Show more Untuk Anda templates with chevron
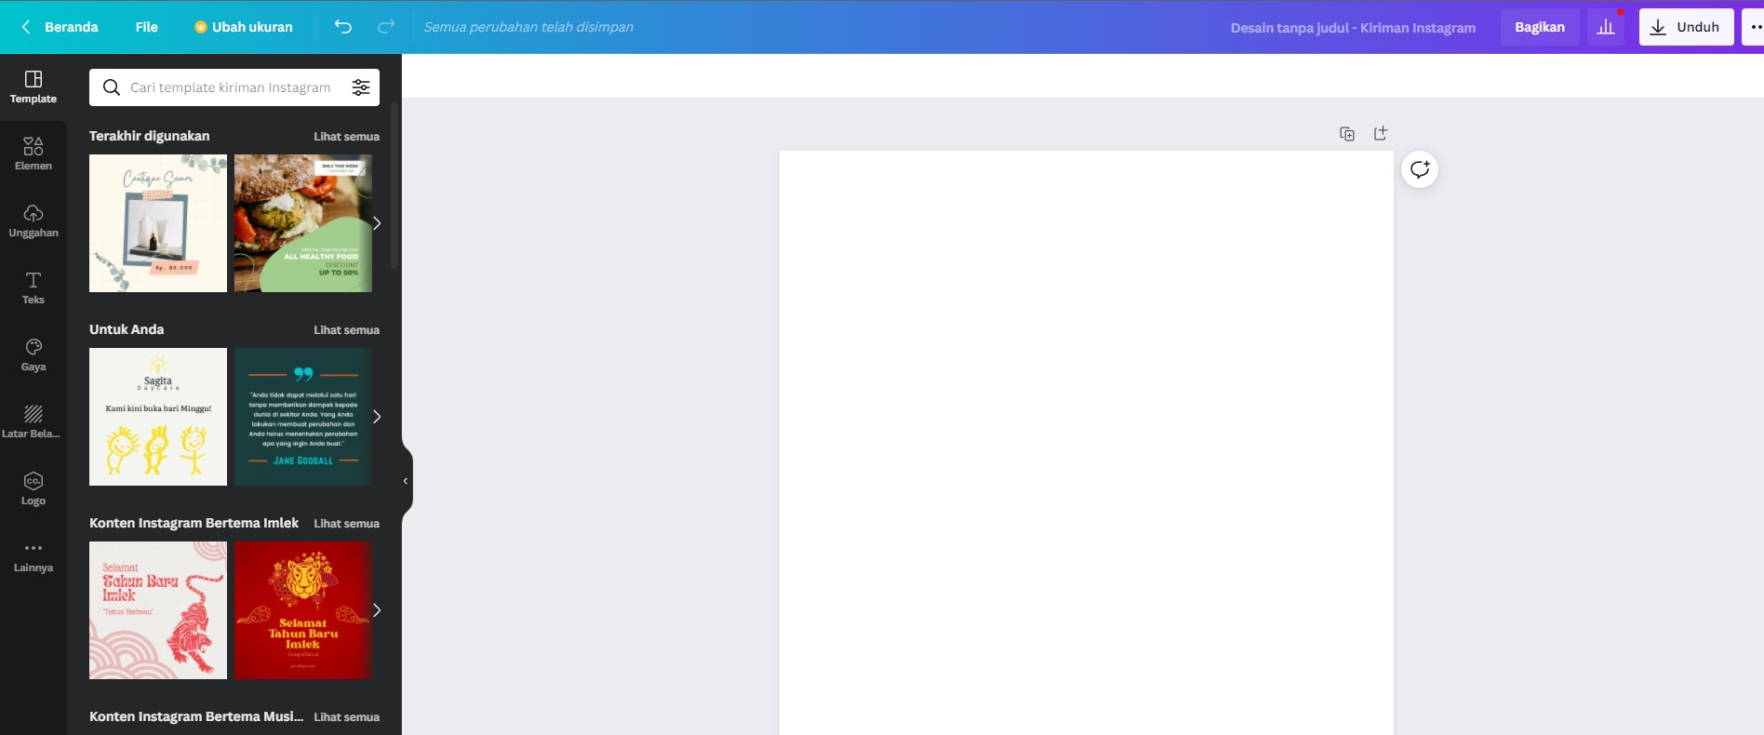The height and width of the screenshot is (735, 1764). pyautogui.click(x=377, y=417)
